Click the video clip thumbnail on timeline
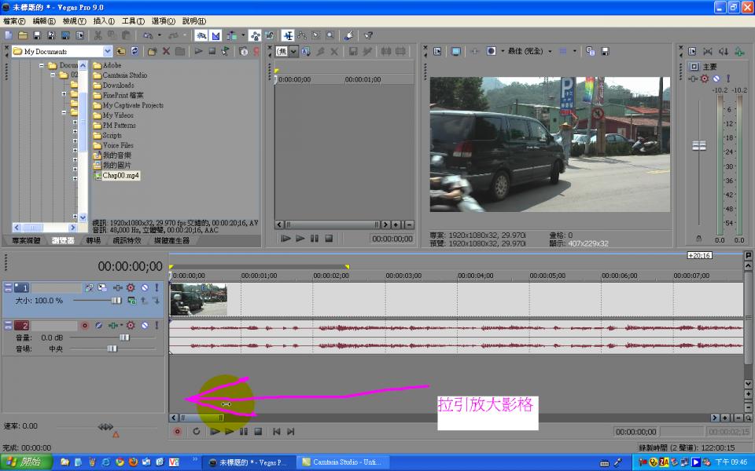The width and height of the screenshot is (755, 471). pos(198,299)
